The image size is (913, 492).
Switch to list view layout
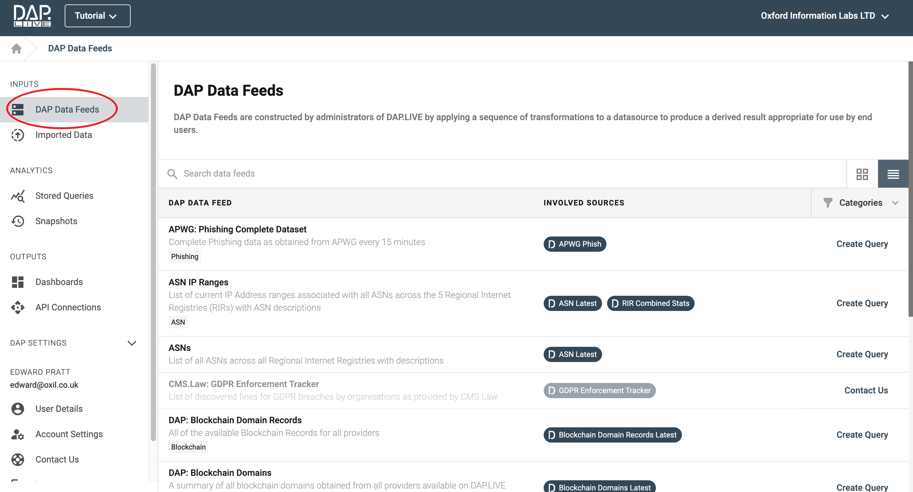pos(893,174)
